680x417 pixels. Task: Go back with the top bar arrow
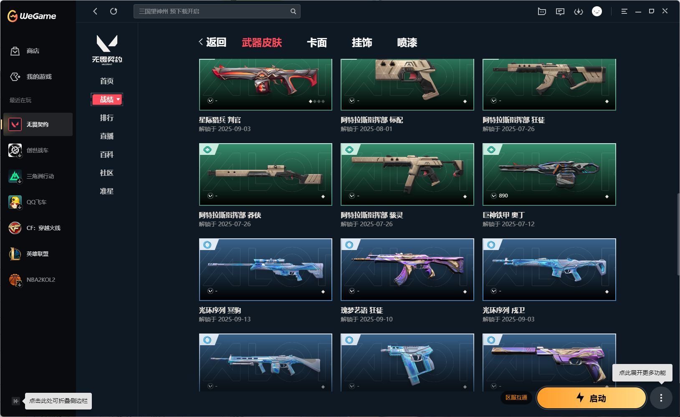tap(95, 11)
